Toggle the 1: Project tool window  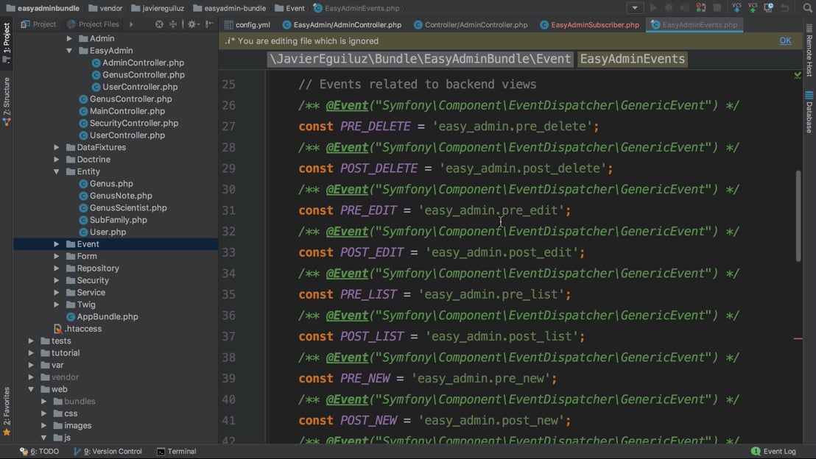coord(6,43)
